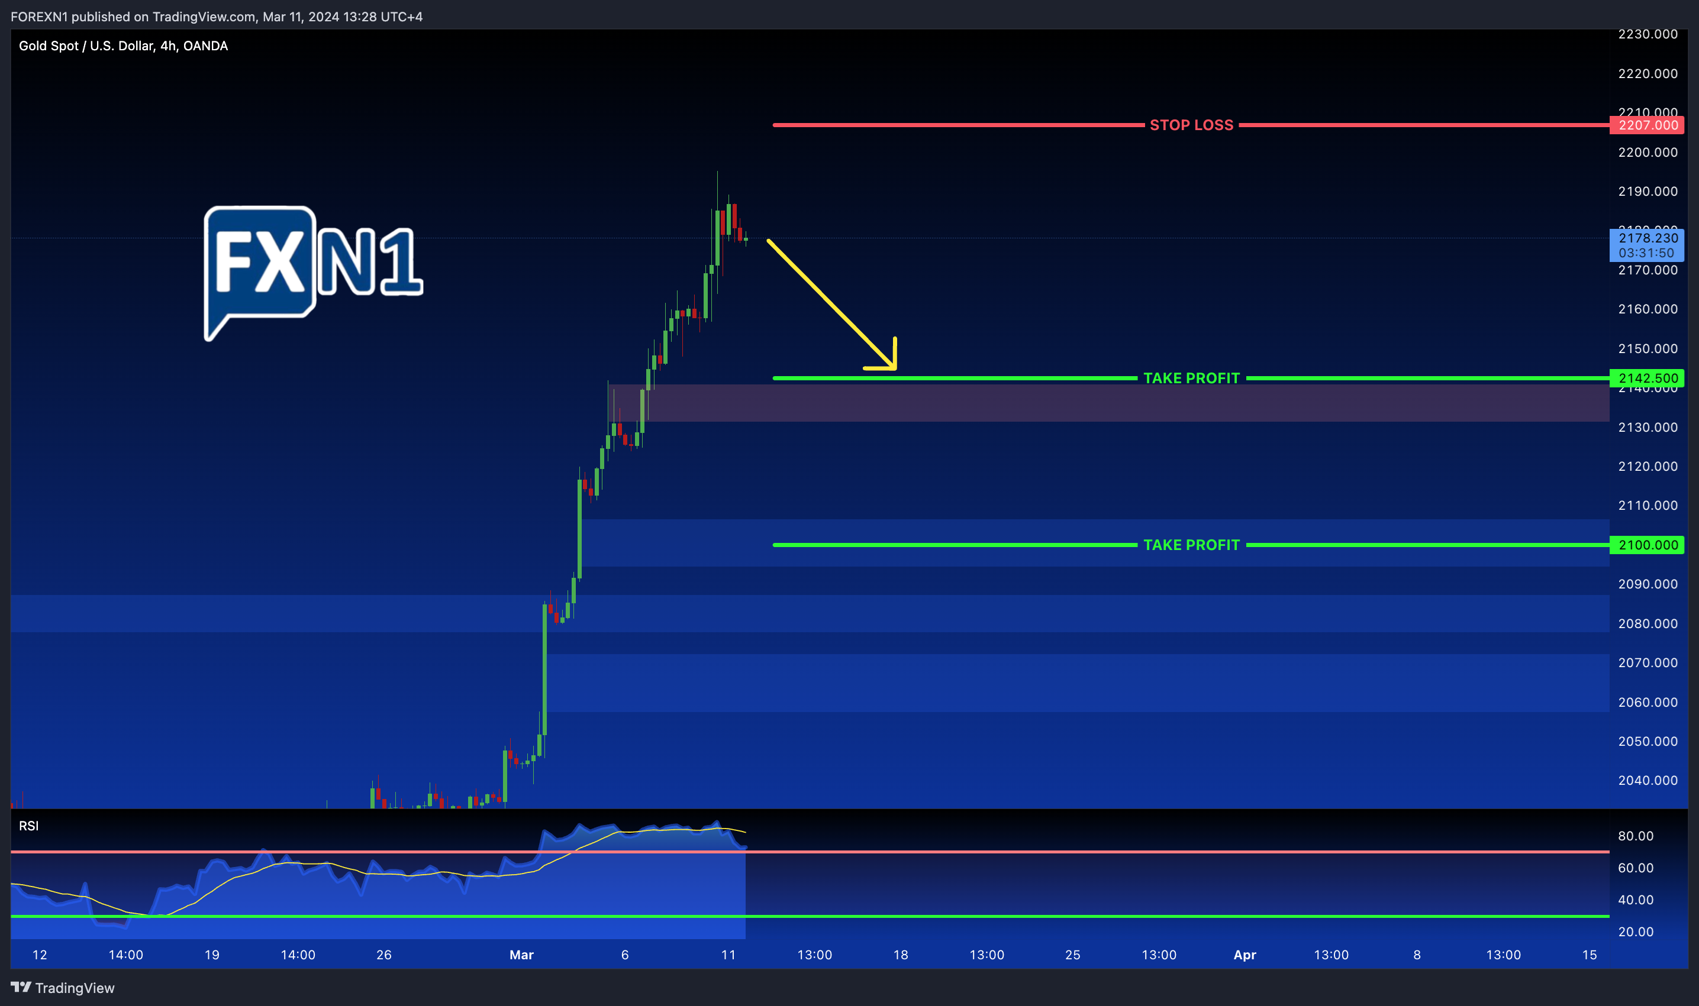1699x1006 pixels.
Task: Click the 2080.000 price axis label
Action: 1648,624
